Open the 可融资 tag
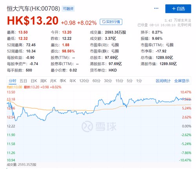 (68, 9)
